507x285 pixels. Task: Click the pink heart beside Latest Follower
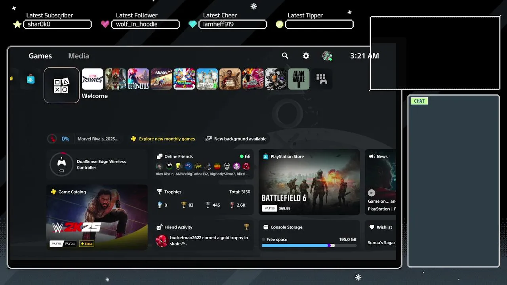click(105, 24)
